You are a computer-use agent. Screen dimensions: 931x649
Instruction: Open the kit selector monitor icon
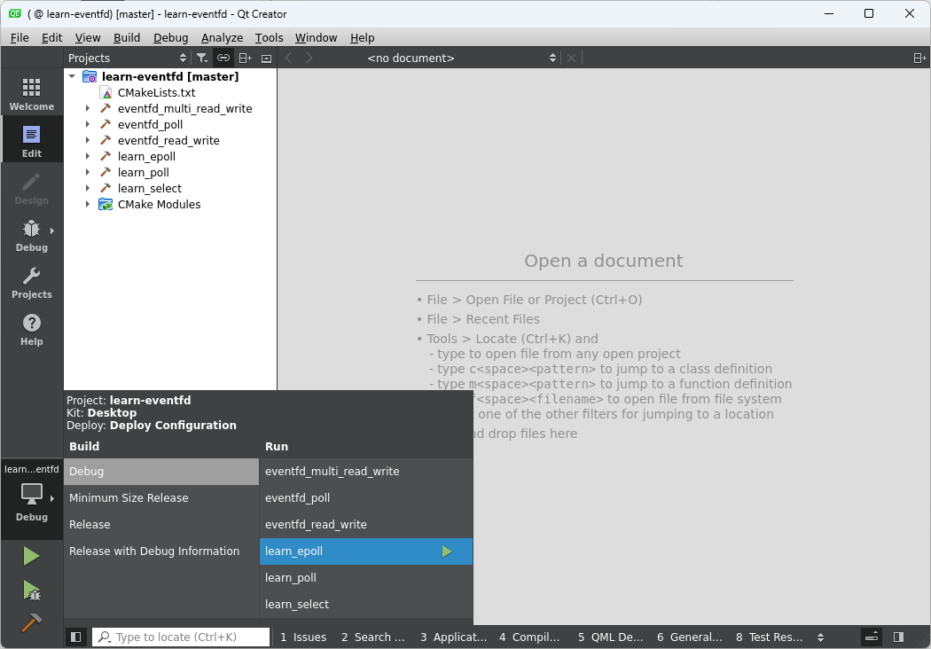(31, 494)
